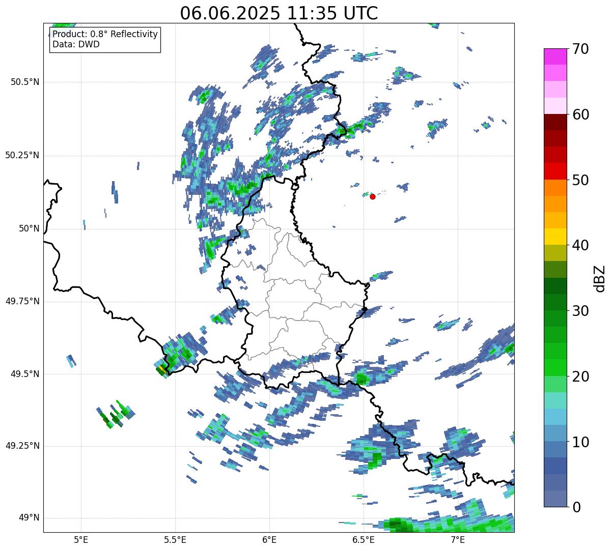Click the 5°E longitude label
This screenshot has height=550, width=612.
(81, 539)
